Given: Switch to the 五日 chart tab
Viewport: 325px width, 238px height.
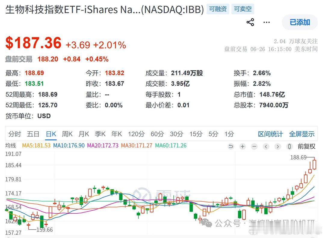Looking at the screenshot, I should 33,134.
